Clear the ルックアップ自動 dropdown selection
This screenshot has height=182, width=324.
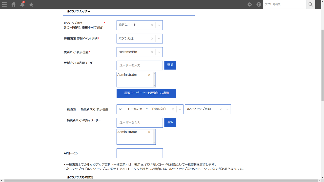tap(220, 109)
